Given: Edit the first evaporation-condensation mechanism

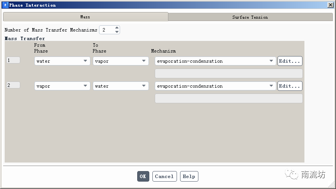Looking at the screenshot, I should tap(290, 61).
